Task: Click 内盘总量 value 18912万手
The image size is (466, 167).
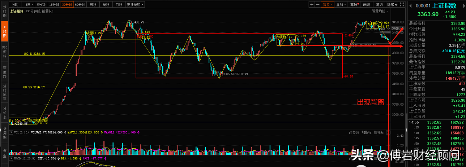Action: click(x=456, y=72)
